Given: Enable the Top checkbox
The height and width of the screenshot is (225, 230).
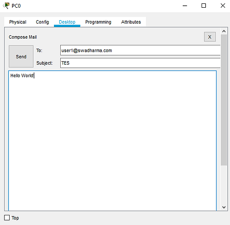Looking at the screenshot, I should click(x=7, y=218).
